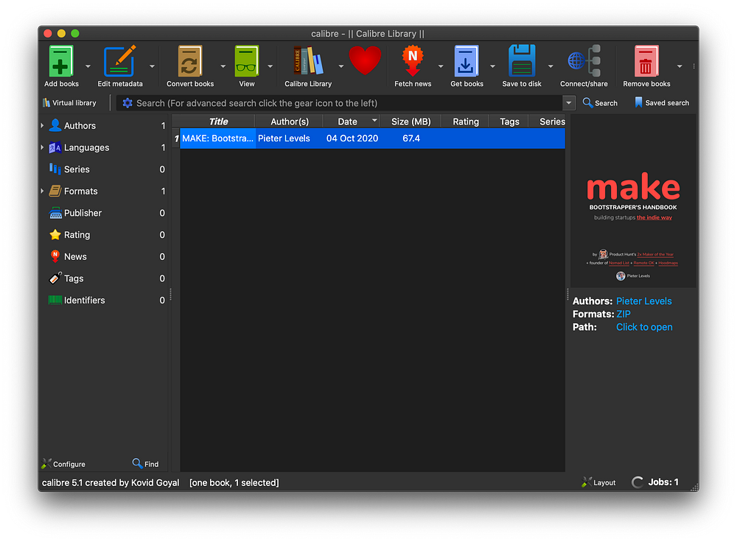Image resolution: width=737 pixels, height=542 pixels.
Task: Open Fetch news dropdown arrow
Action: click(441, 67)
